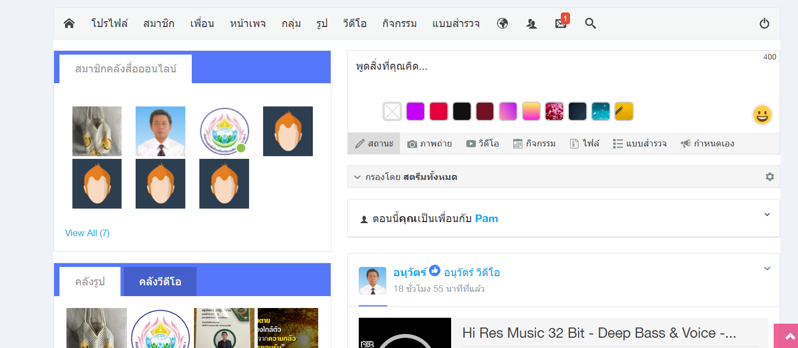Image resolution: width=798 pixels, height=348 pixels.
Task: Choose the black background swatch
Action: pos(462,111)
